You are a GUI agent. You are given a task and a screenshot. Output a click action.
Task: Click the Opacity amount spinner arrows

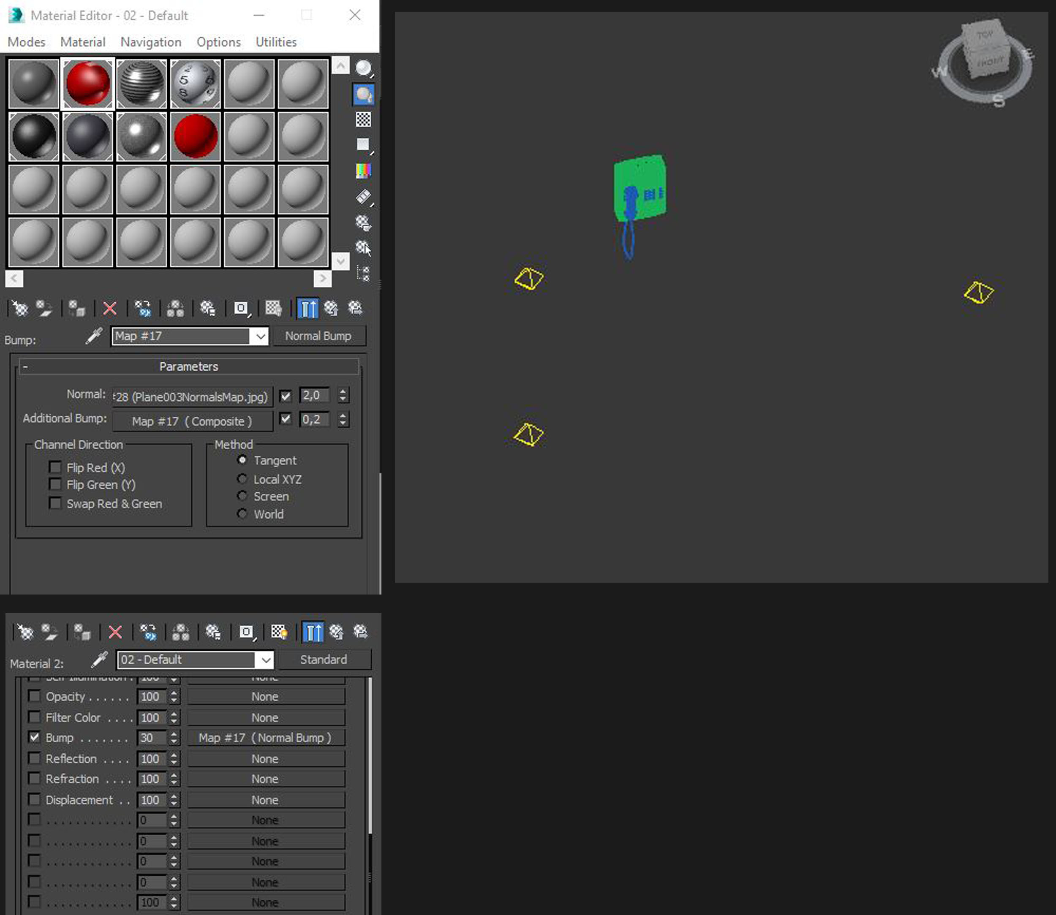[x=174, y=696]
